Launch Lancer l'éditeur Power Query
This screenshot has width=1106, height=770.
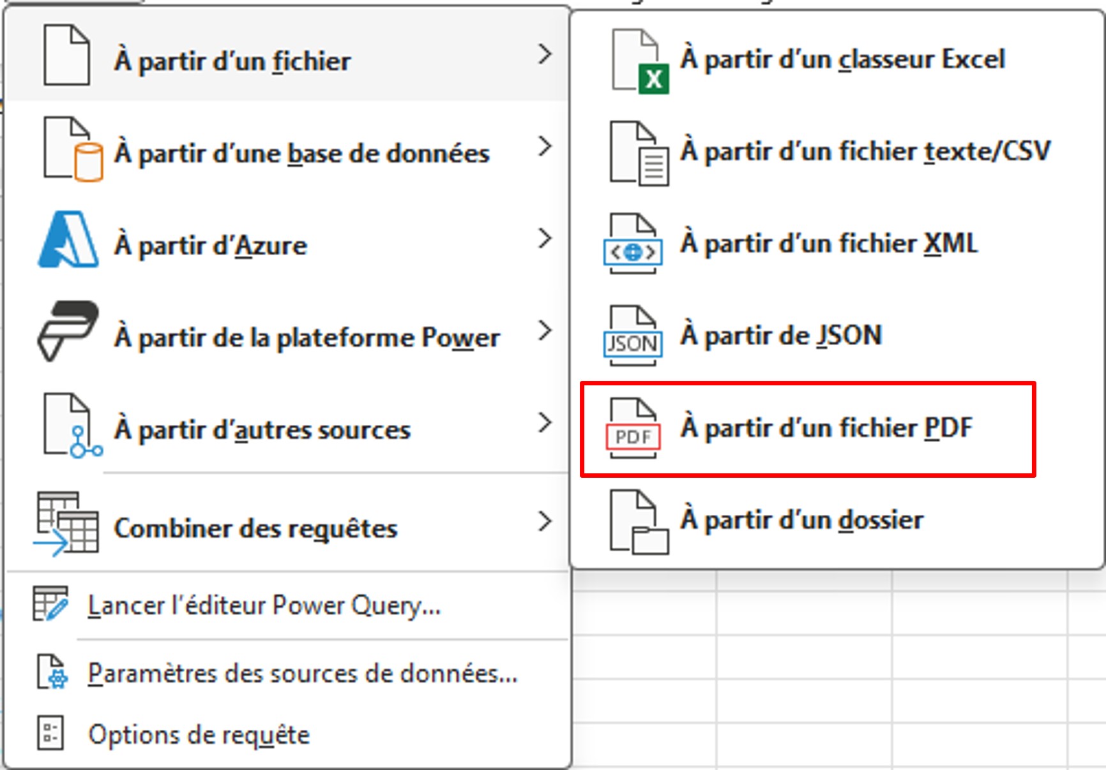[x=287, y=605]
